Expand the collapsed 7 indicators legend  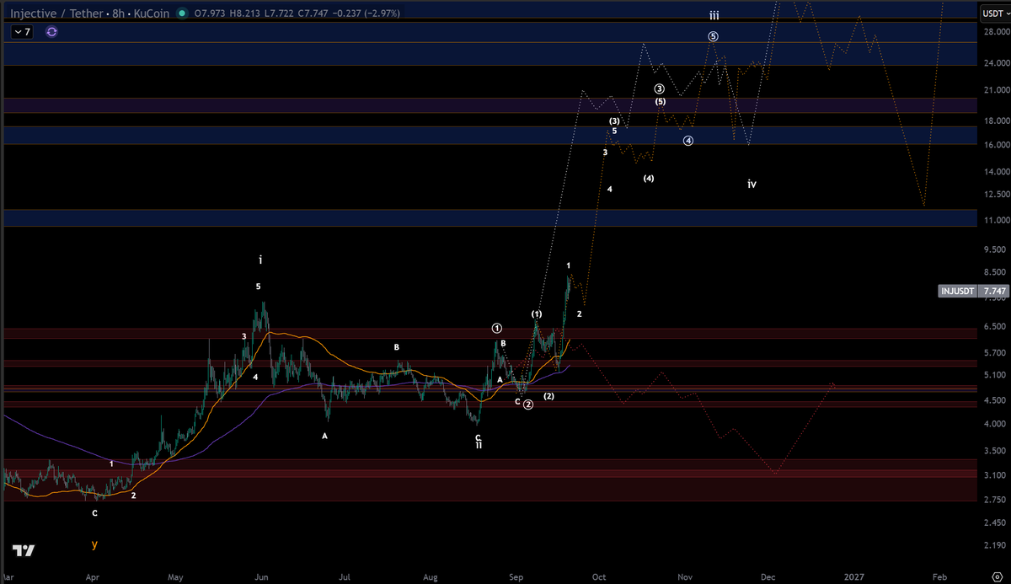coord(22,31)
